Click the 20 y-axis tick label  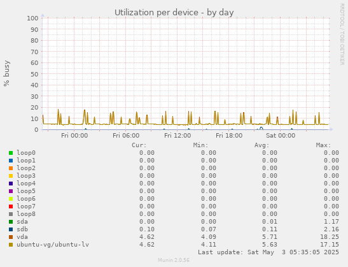pyautogui.click(x=34, y=108)
